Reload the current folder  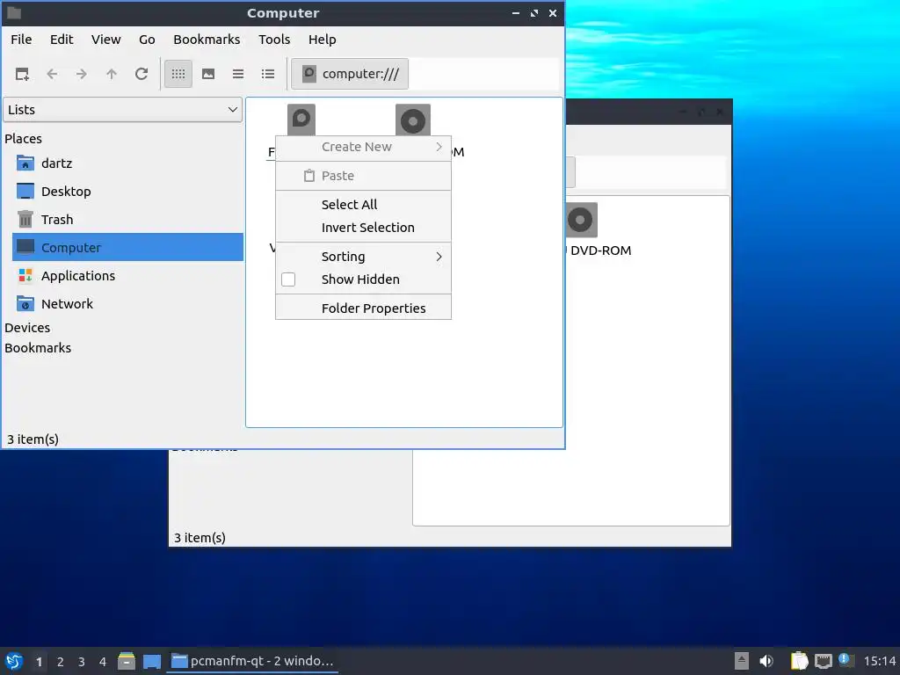coord(142,74)
